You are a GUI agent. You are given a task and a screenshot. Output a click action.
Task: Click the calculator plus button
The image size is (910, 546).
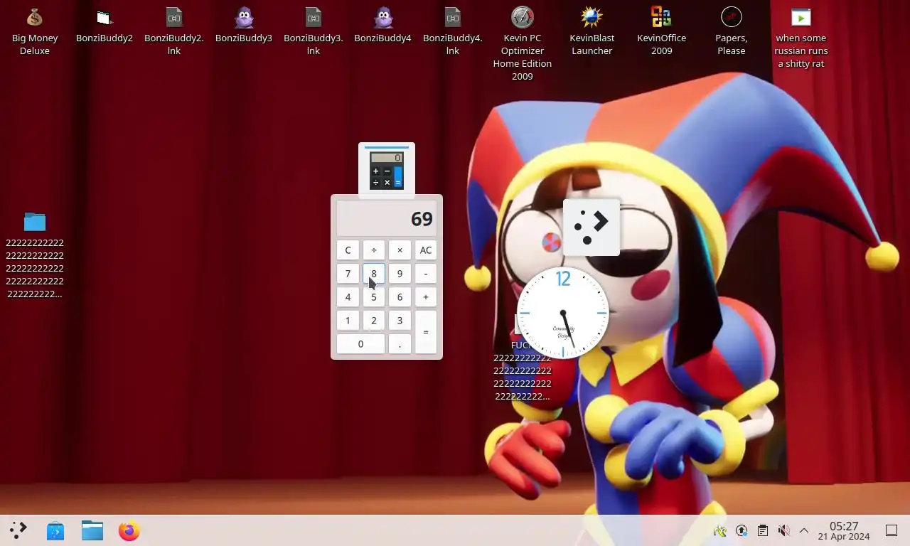click(x=426, y=297)
